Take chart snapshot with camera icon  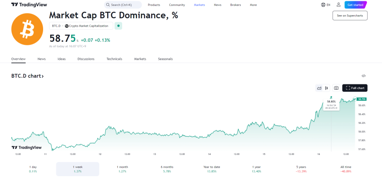tap(336, 88)
